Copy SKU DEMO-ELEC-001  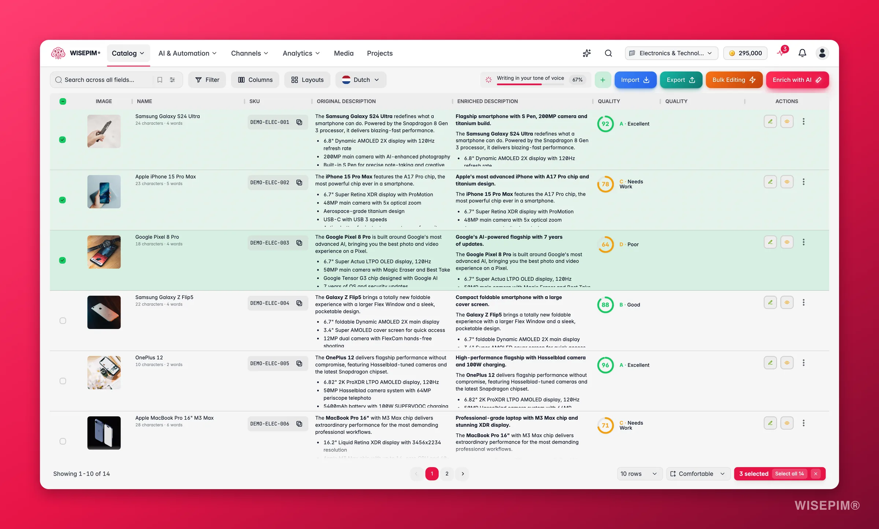pyautogui.click(x=299, y=122)
